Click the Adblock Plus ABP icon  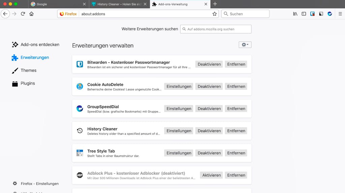tap(80, 175)
